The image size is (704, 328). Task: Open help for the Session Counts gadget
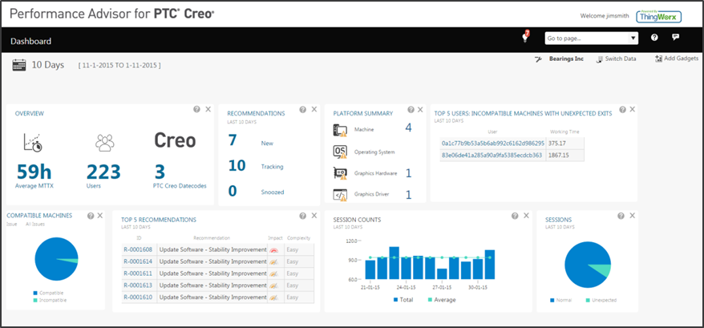point(514,216)
